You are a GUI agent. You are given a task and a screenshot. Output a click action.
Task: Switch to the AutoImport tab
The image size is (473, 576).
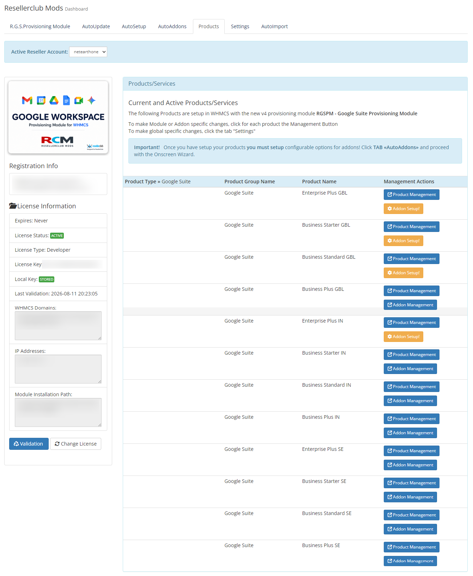tap(274, 26)
